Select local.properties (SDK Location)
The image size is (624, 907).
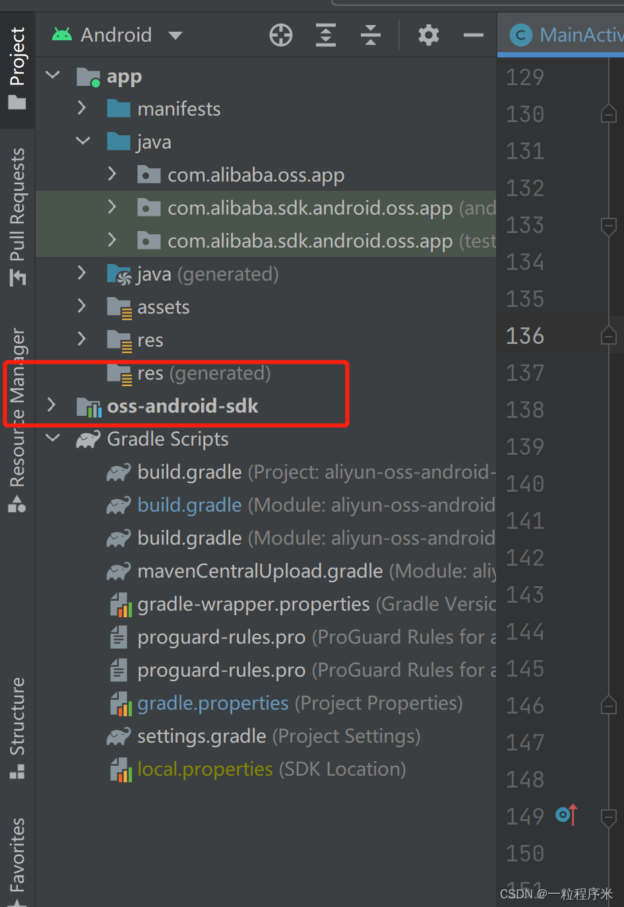click(x=266, y=769)
